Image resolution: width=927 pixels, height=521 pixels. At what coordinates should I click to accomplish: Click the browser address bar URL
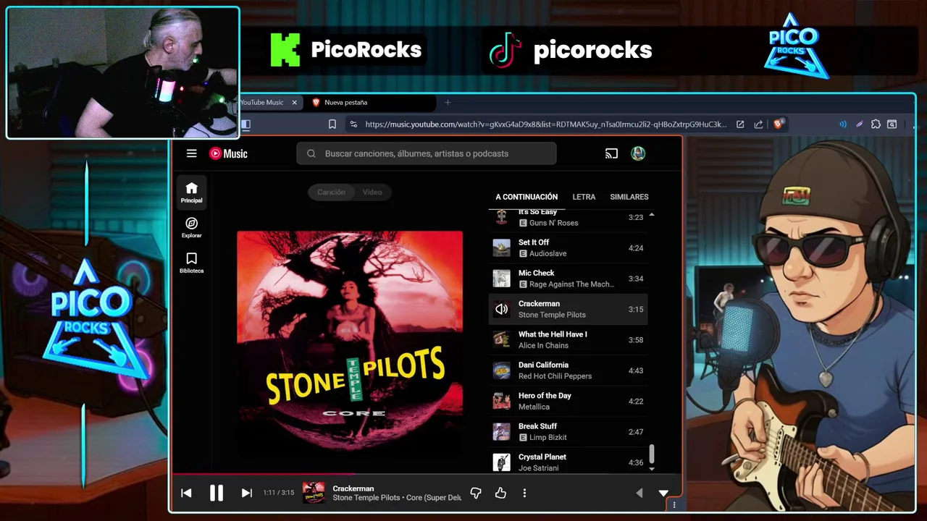click(x=545, y=124)
